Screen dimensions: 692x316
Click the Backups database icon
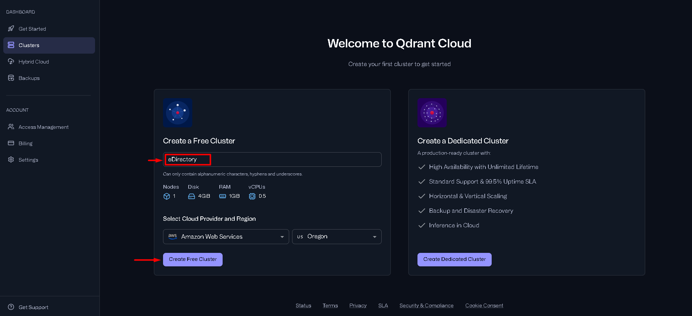click(11, 78)
